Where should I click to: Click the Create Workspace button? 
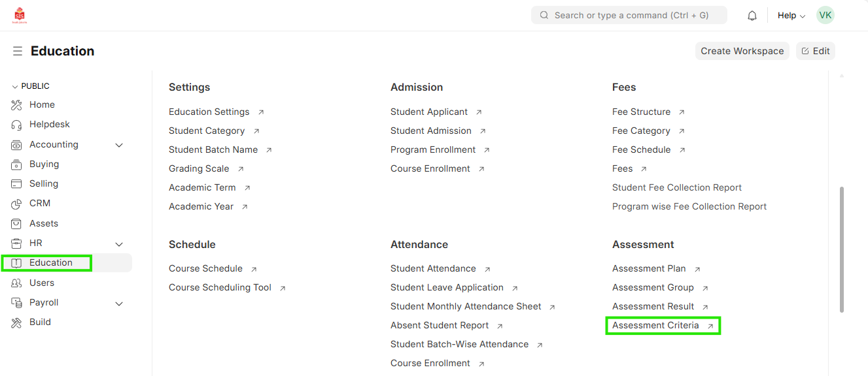[x=742, y=51]
